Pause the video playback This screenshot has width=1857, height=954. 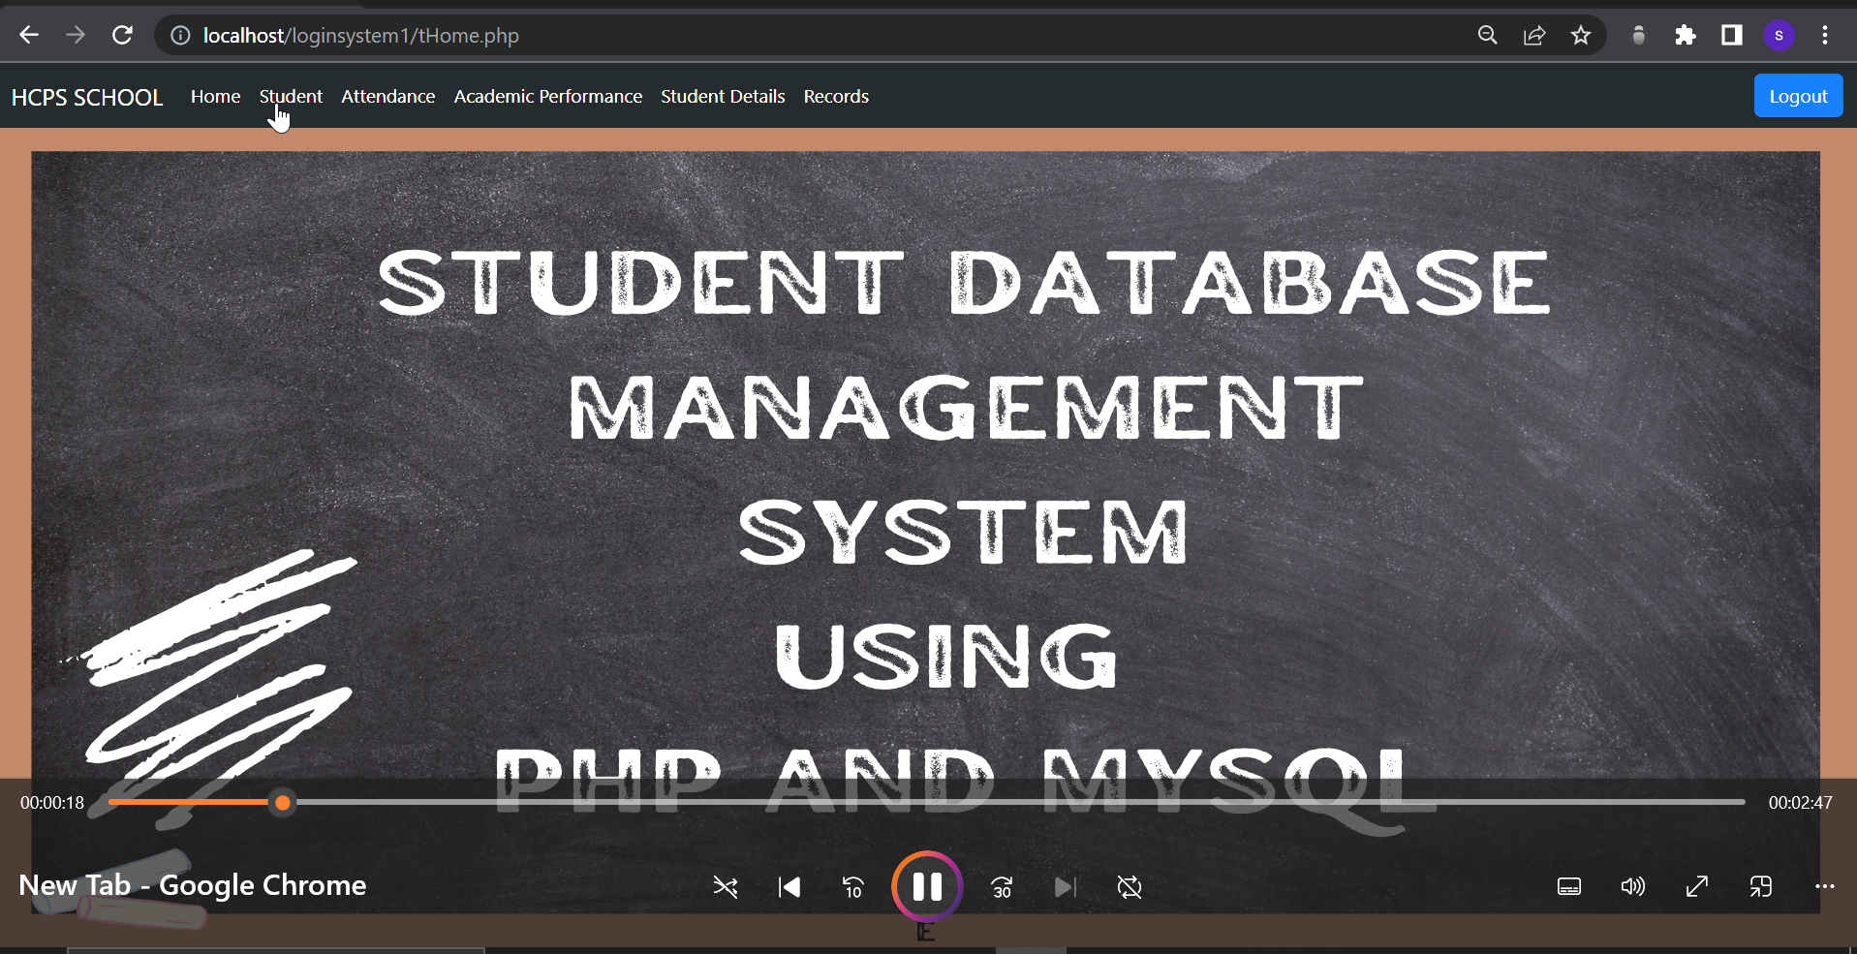926,886
